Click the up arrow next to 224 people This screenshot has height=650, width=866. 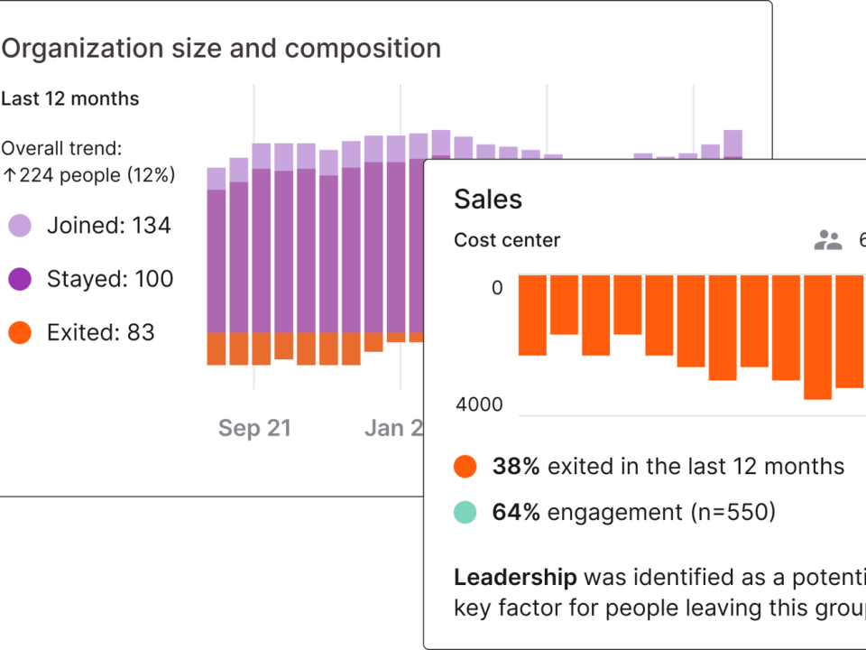click(9, 175)
